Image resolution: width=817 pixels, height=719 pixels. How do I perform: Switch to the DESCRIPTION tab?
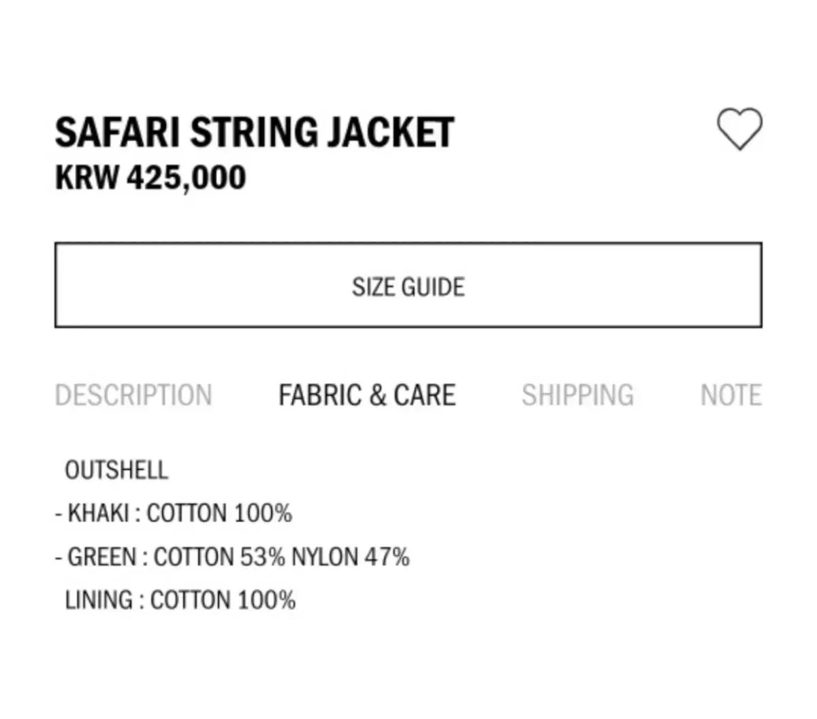pos(133,395)
